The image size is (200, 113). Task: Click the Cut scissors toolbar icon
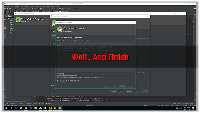(19, 9)
